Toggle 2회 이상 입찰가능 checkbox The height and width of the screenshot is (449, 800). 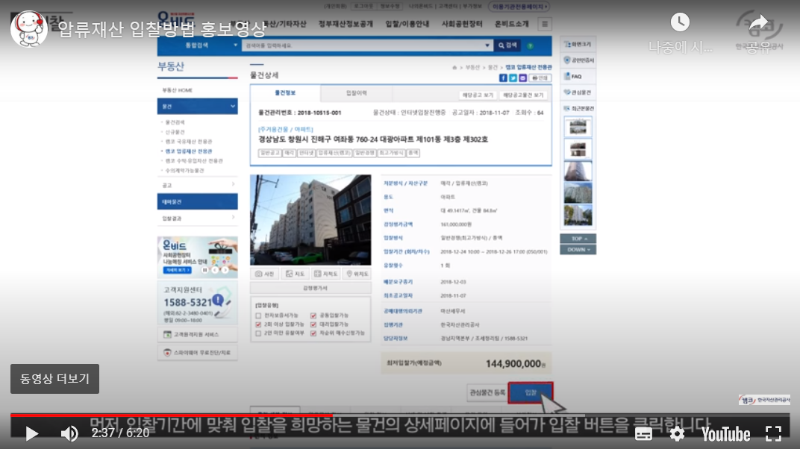click(x=258, y=324)
